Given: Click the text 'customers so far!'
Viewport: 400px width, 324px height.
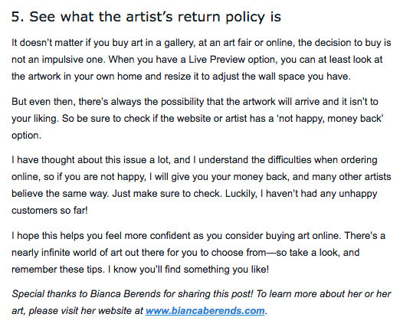Looking at the screenshot, I should [50, 211].
